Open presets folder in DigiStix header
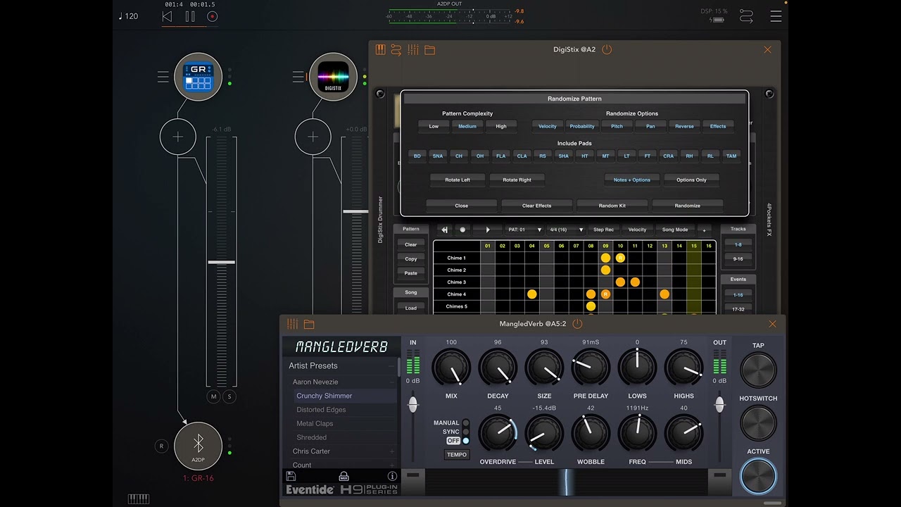Viewport: 901px width, 507px height. pos(430,50)
